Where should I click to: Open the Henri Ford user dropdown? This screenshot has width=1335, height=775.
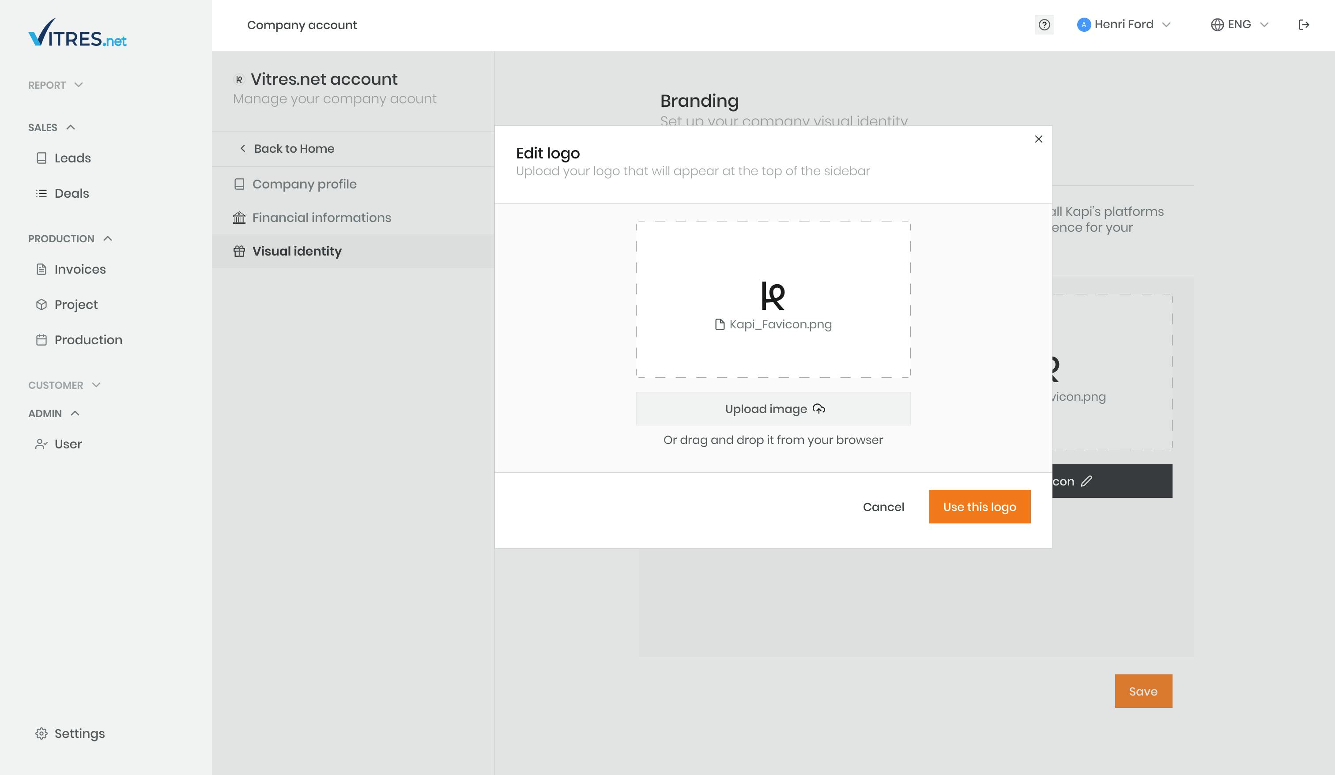click(x=1124, y=25)
